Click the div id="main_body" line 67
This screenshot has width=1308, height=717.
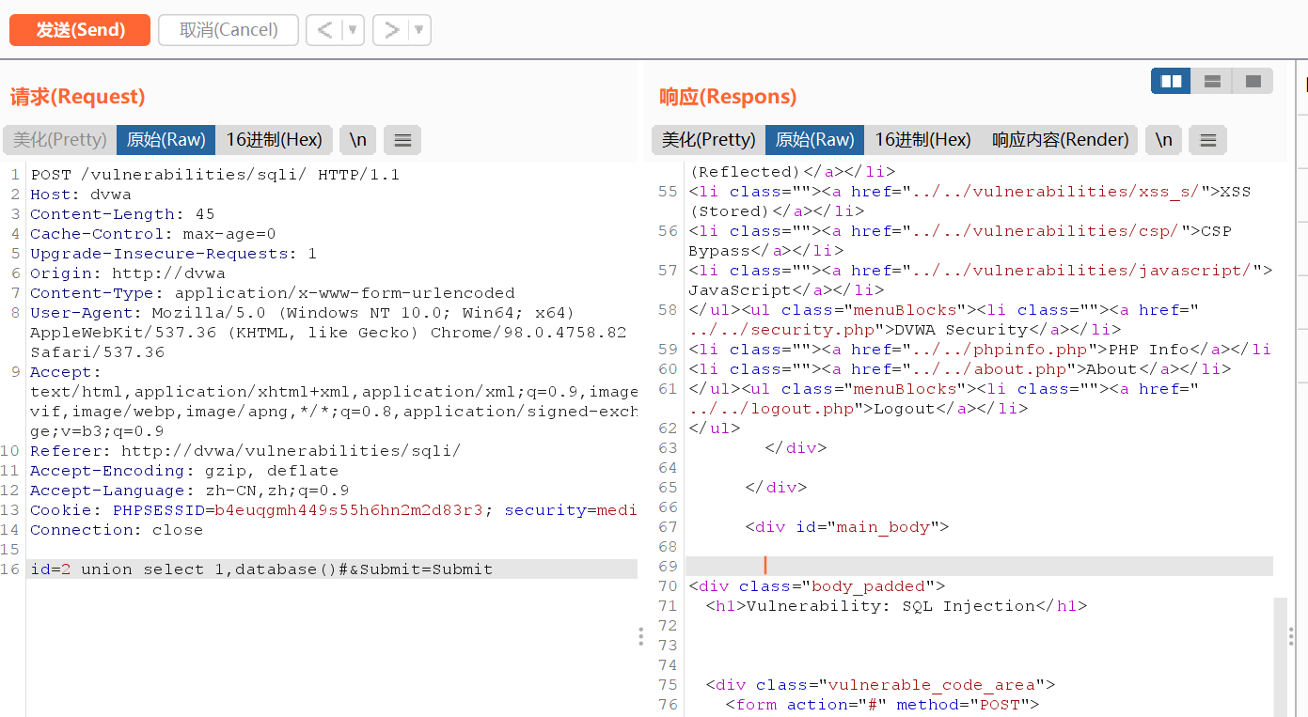point(847,527)
